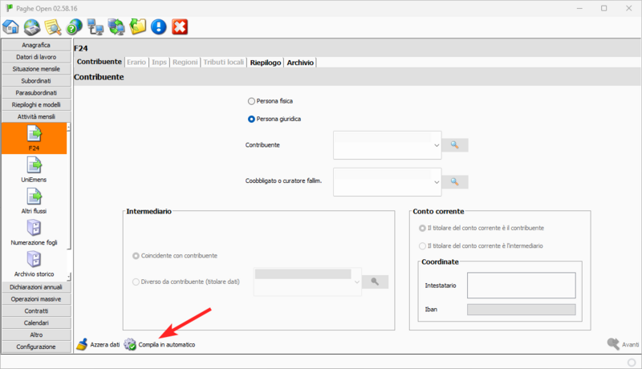
Task: Click the home icon in the toolbar
Action: 11,27
